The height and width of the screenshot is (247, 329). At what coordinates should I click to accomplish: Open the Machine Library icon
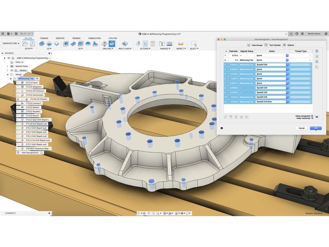pos(169,44)
